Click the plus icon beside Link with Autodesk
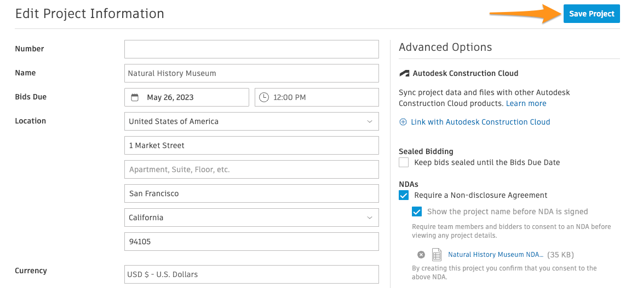The width and height of the screenshot is (637, 288). pos(403,122)
